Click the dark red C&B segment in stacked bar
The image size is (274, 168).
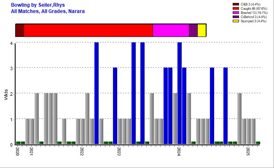click(19, 30)
